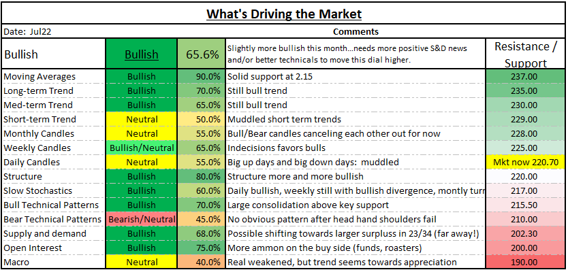Select the yellow Mkt now 220.70 cell

(x=526, y=162)
